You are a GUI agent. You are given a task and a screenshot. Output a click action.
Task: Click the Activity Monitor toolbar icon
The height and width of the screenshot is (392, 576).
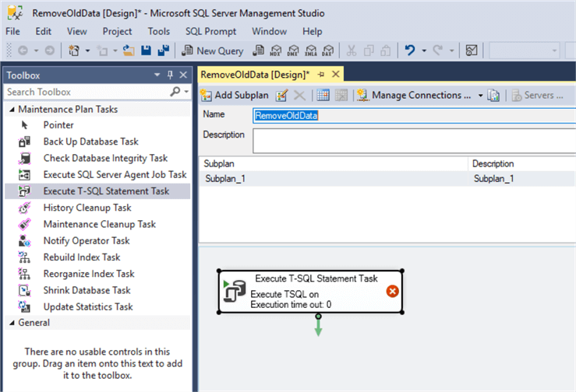(472, 51)
